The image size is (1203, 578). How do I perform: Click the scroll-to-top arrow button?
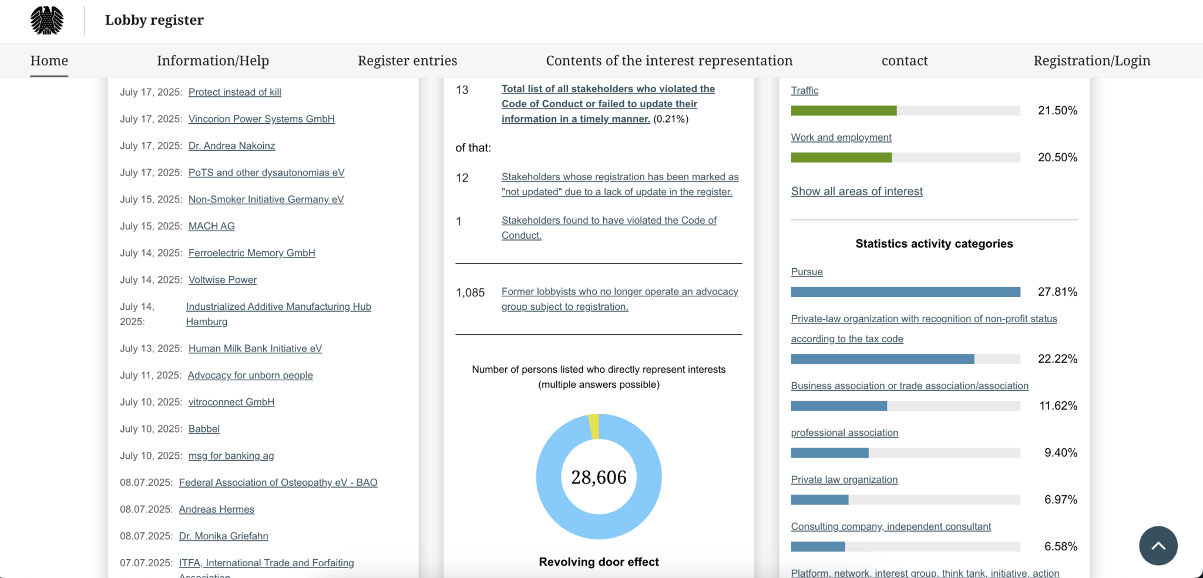click(1158, 546)
